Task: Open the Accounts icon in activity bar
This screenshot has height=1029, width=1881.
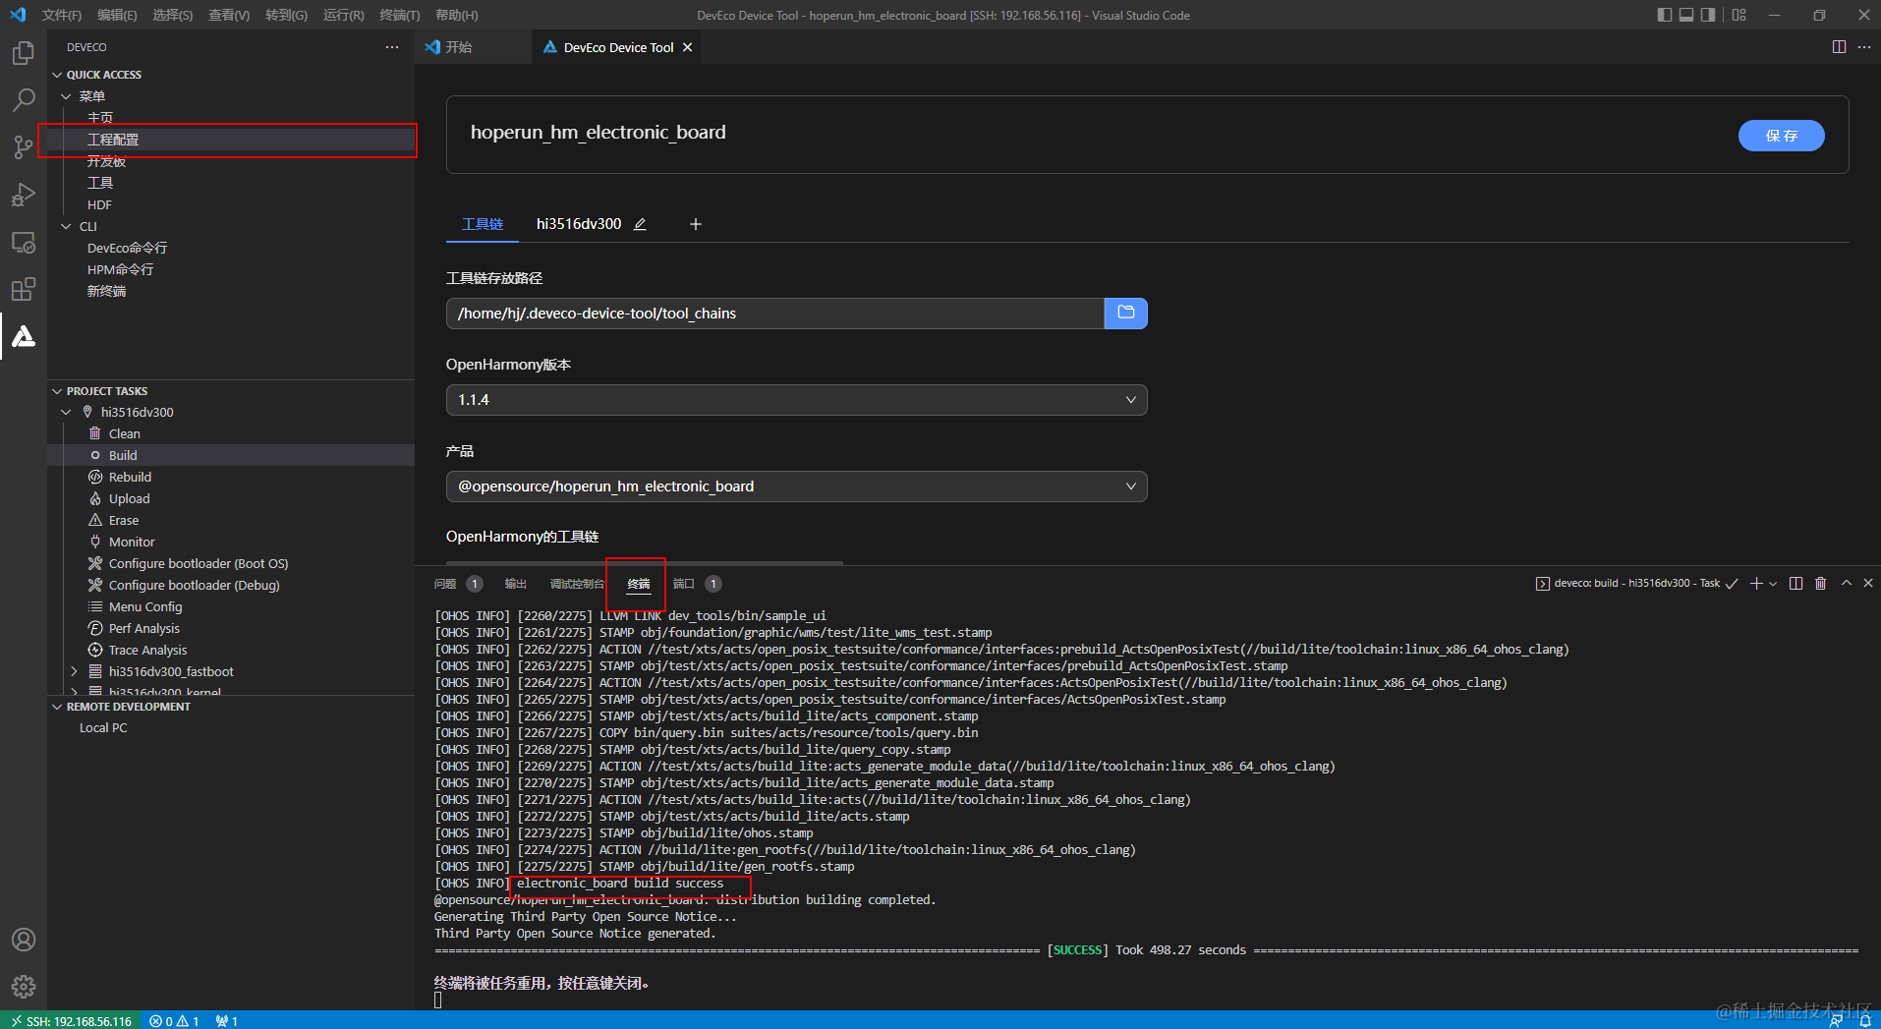Action: pos(24,940)
